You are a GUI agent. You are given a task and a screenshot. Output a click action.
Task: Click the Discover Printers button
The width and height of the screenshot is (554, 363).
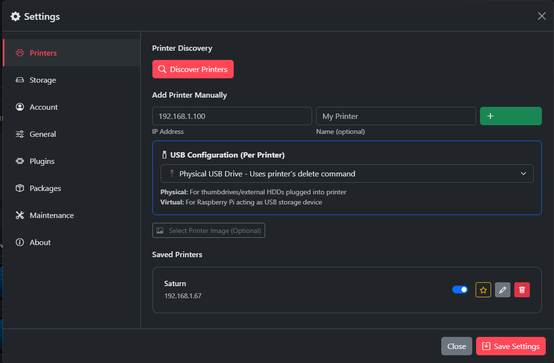pos(193,69)
